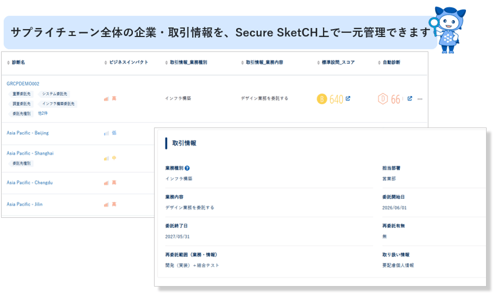The height and width of the screenshot is (294, 494).
Task: Click the yellow B grade badge
Action: point(322,99)
